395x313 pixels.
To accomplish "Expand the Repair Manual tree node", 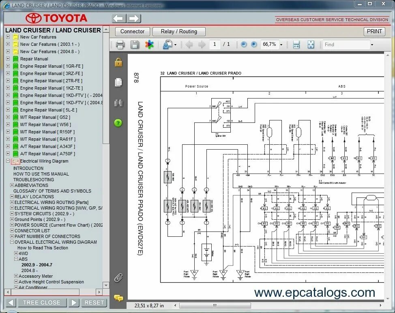I will pyautogui.click(x=8, y=59).
